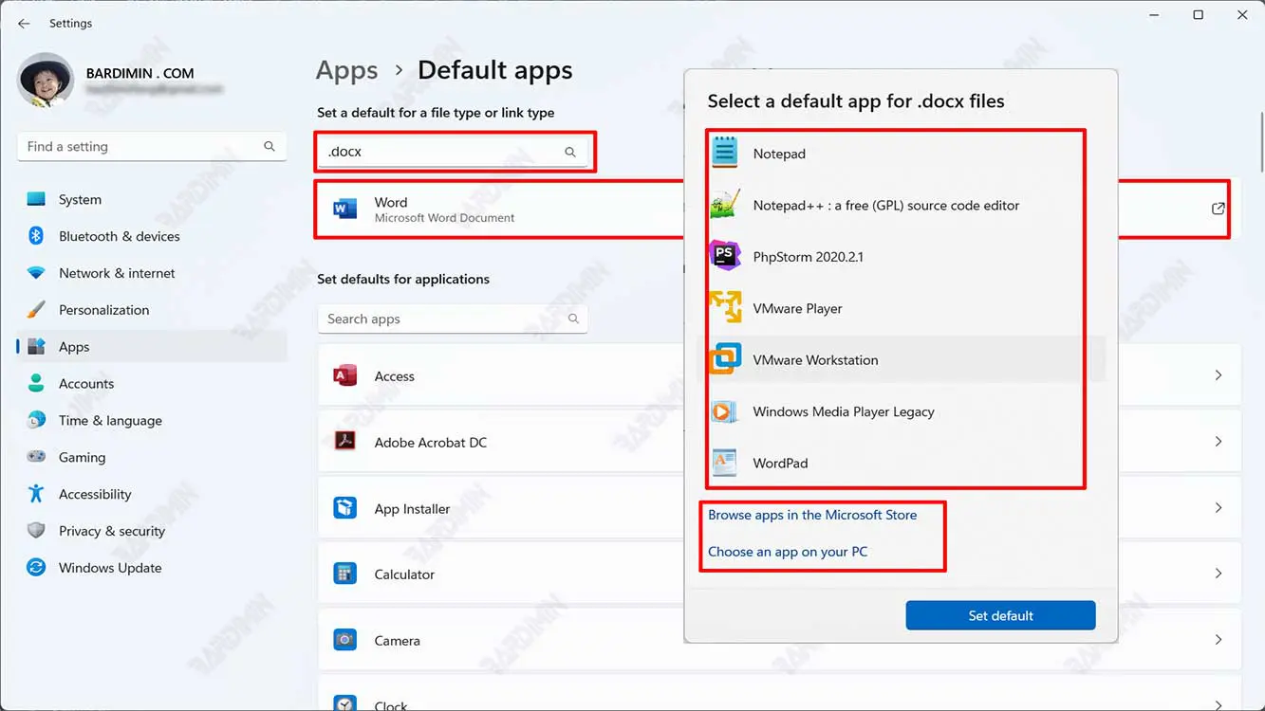
Task: Expand the Adobe Acrobat DC row chevron
Action: pyautogui.click(x=1218, y=442)
